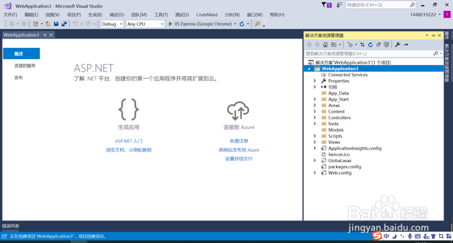
Task: Expand the Views folder
Action: coord(315,142)
